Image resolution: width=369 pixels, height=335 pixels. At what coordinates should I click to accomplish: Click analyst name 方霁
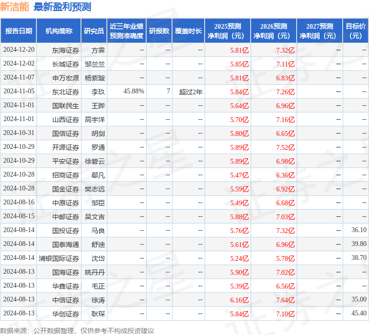pos(98,50)
